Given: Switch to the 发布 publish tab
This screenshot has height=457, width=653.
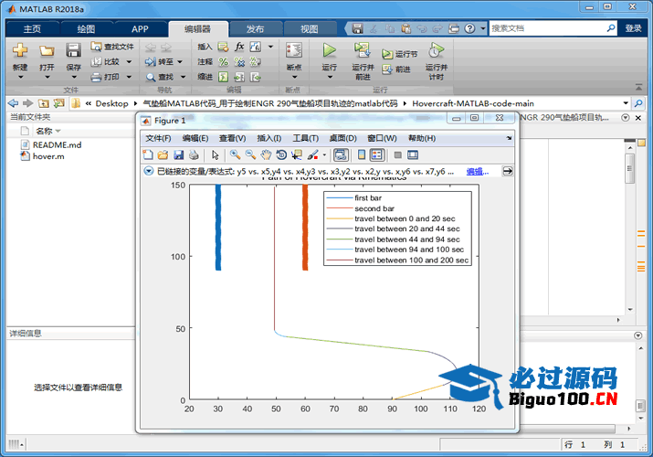Looking at the screenshot, I should coord(256,28).
